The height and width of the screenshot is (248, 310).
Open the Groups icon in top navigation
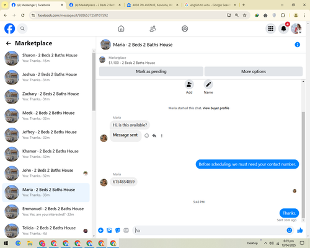pos(185,29)
